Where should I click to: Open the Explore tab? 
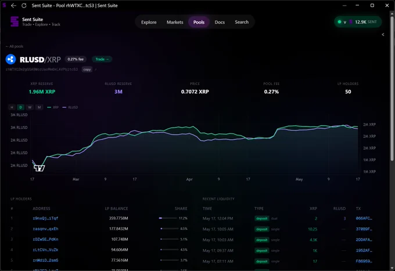tap(149, 22)
